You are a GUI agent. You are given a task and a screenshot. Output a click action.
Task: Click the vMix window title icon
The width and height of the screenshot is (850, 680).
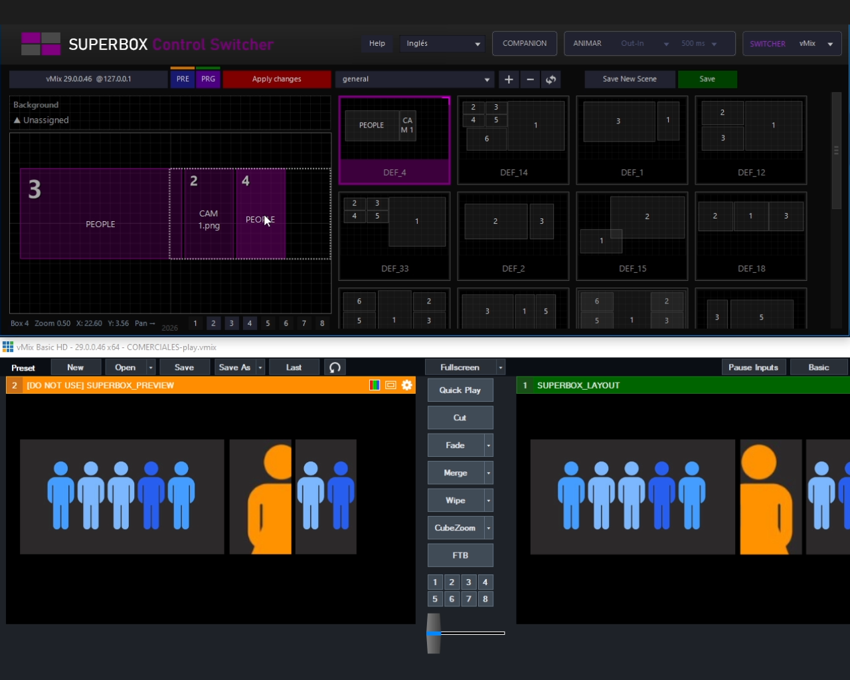tap(8, 347)
